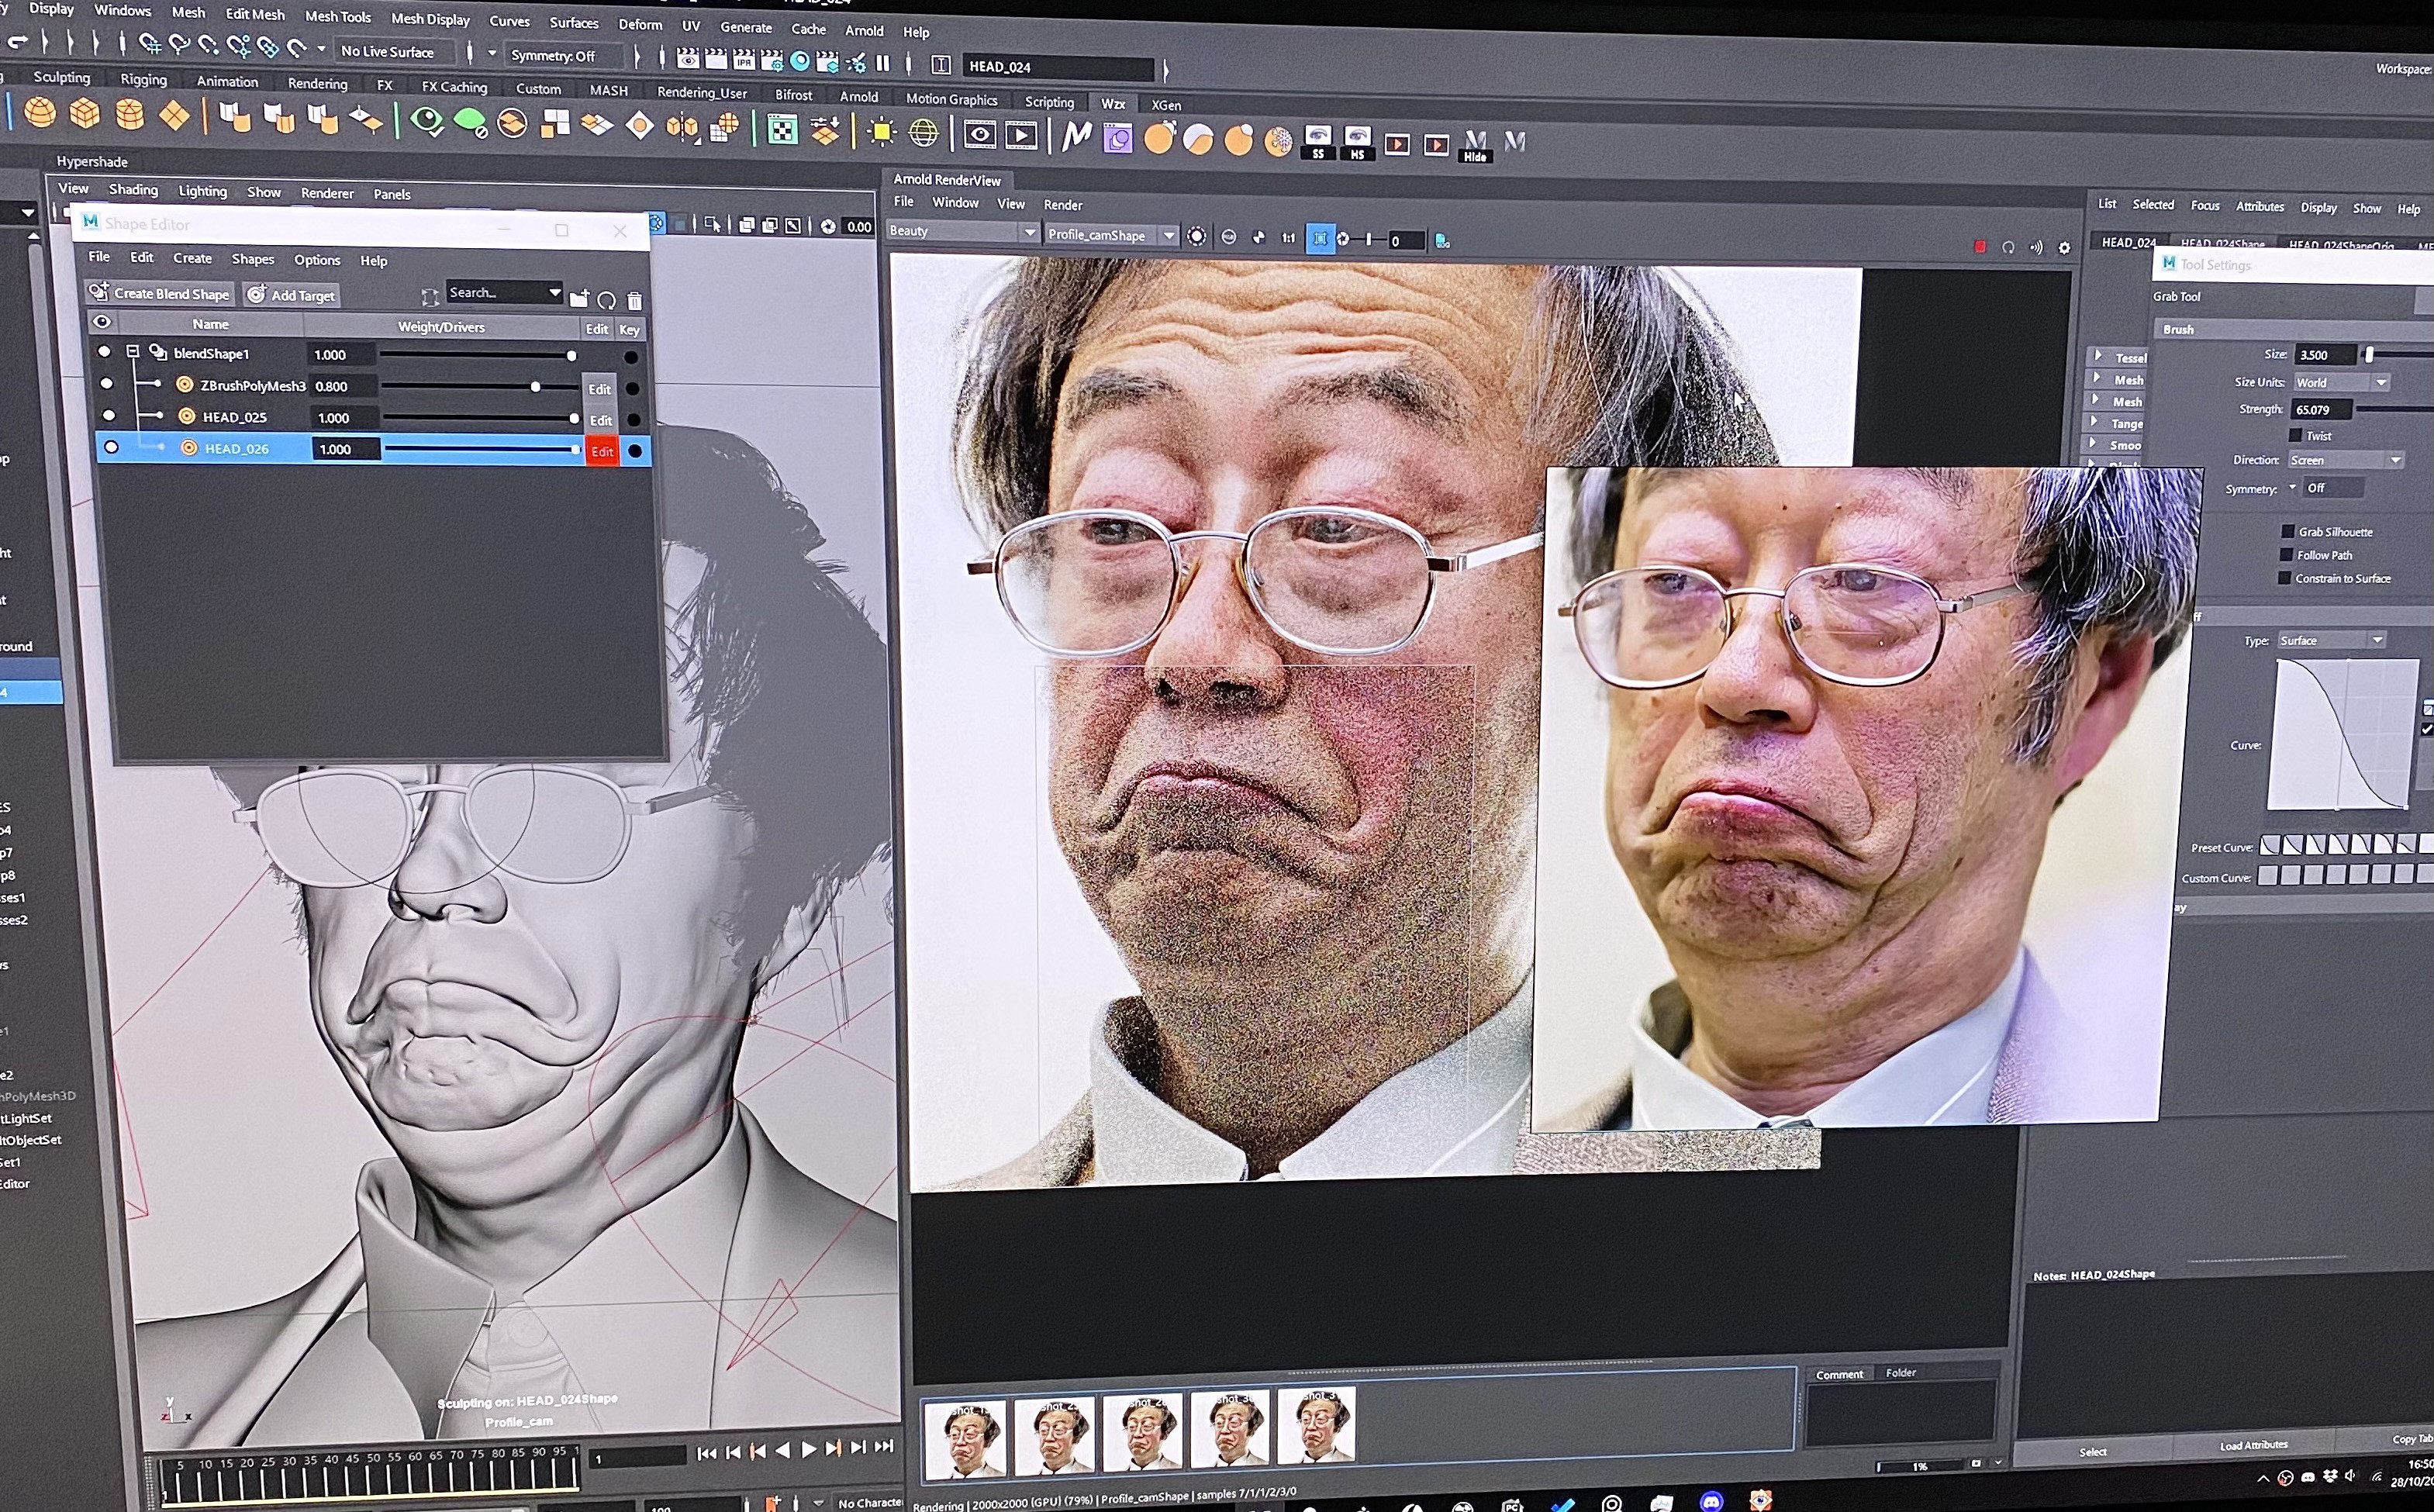Screen dimensions: 2434x1512
Task: Toggle visibility of ZBrushPolyMesh3 target
Action: 107,383
